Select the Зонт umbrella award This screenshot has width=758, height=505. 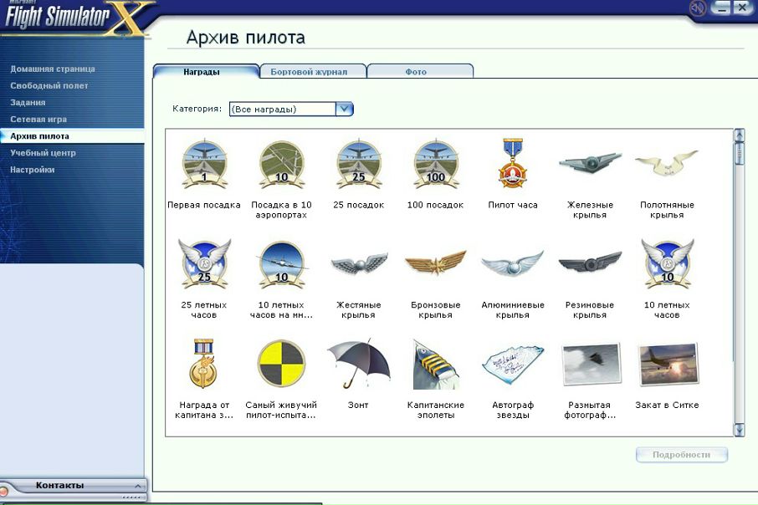click(358, 364)
